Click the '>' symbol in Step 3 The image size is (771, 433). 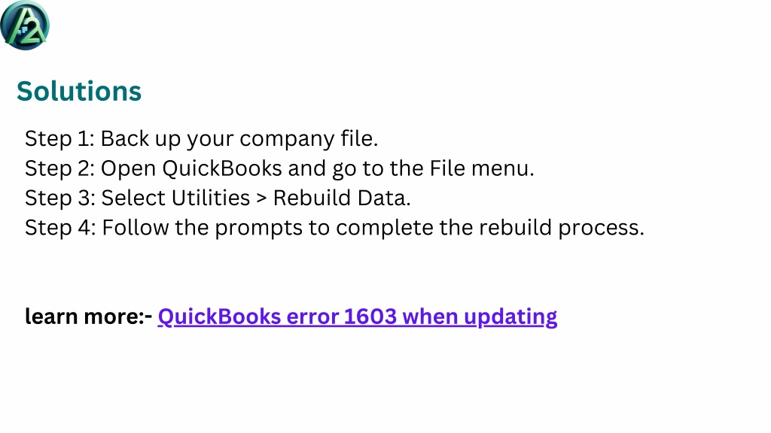pyautogui.click(x=261, y=198)
